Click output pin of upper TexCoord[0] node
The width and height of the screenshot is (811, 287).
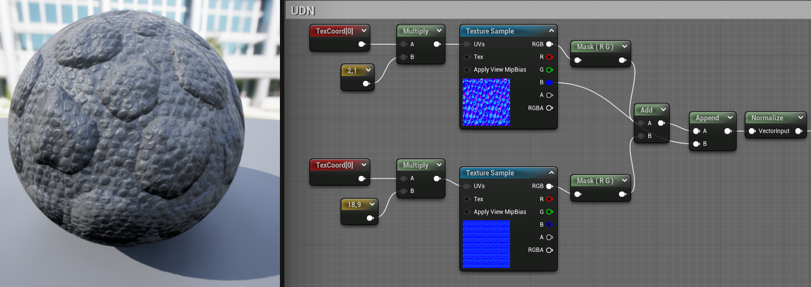[362, 44]
